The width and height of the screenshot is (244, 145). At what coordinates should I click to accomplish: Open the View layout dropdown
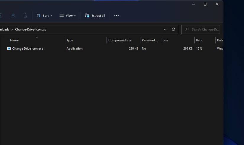click(x=68, y=16)
